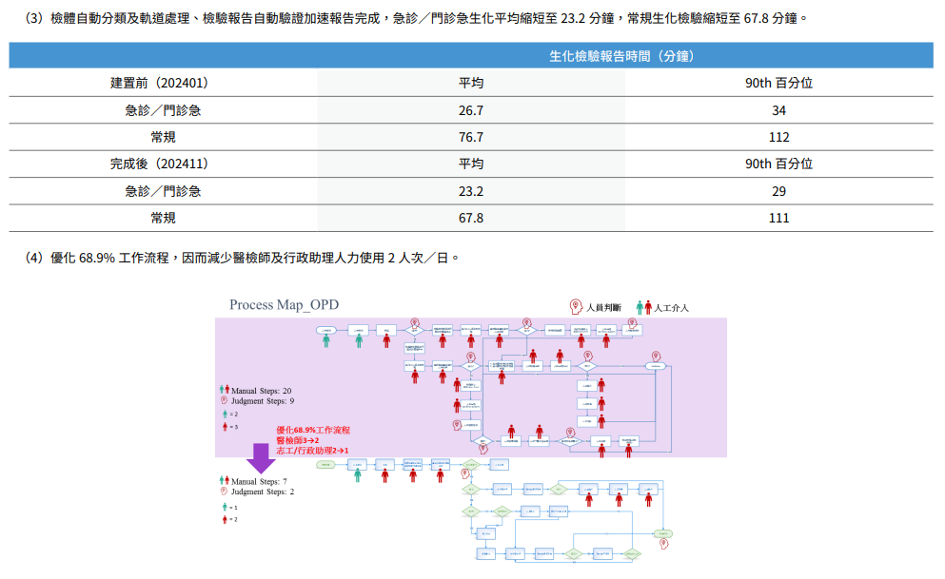Click '90th 百分位' in the 建置前 row
This screenshot has height=579, width=945.
pos(778,83)
